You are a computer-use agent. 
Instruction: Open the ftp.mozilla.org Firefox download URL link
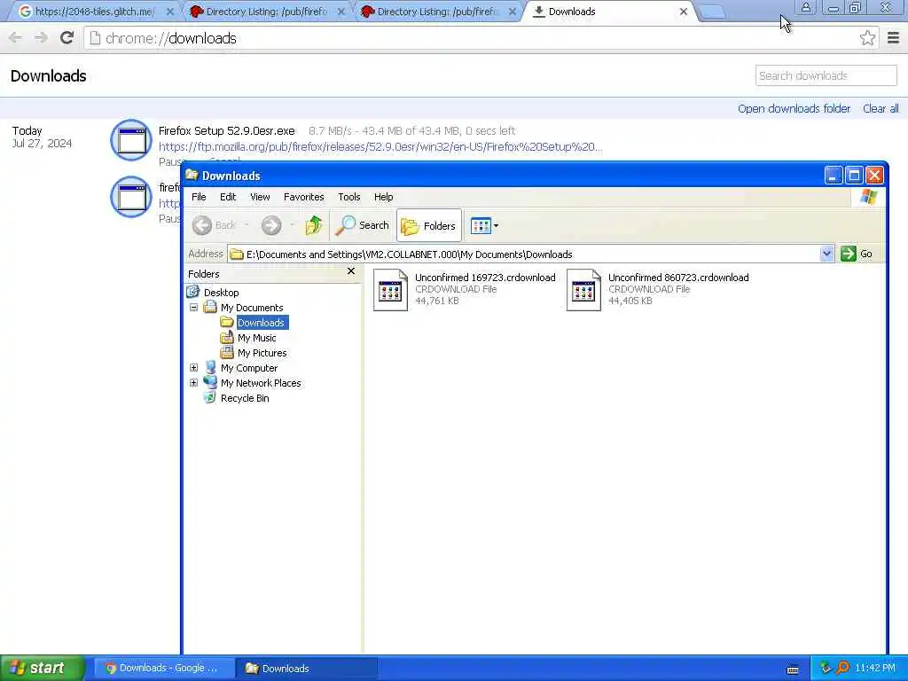point(380,146)
